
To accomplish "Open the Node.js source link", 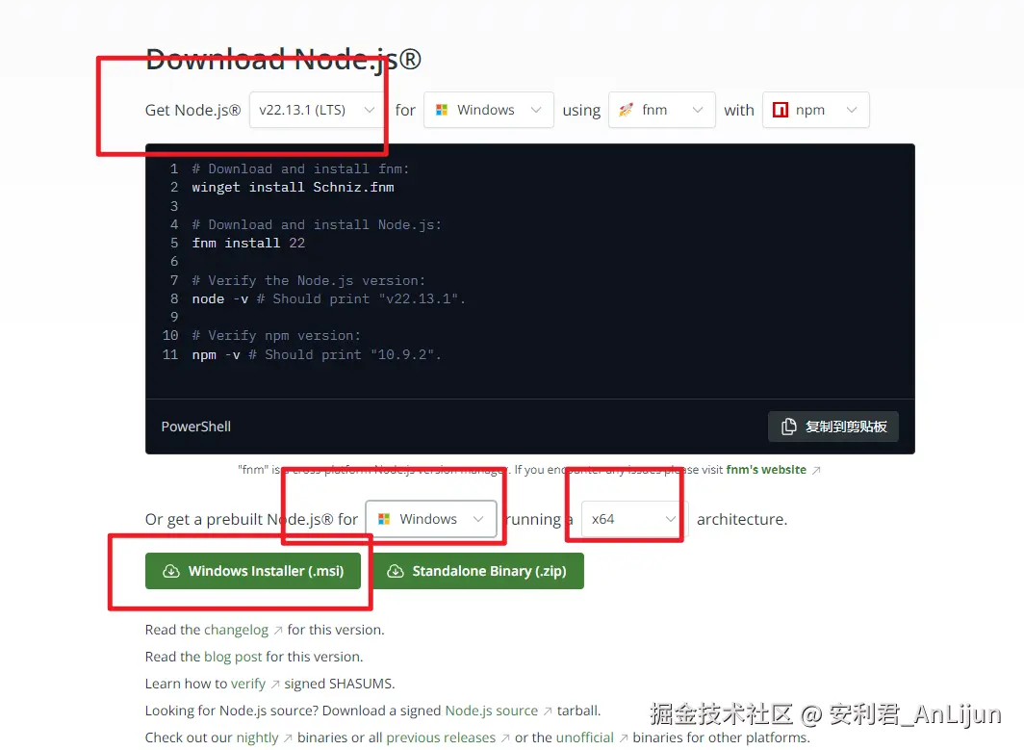I will (x=491, y=711).
